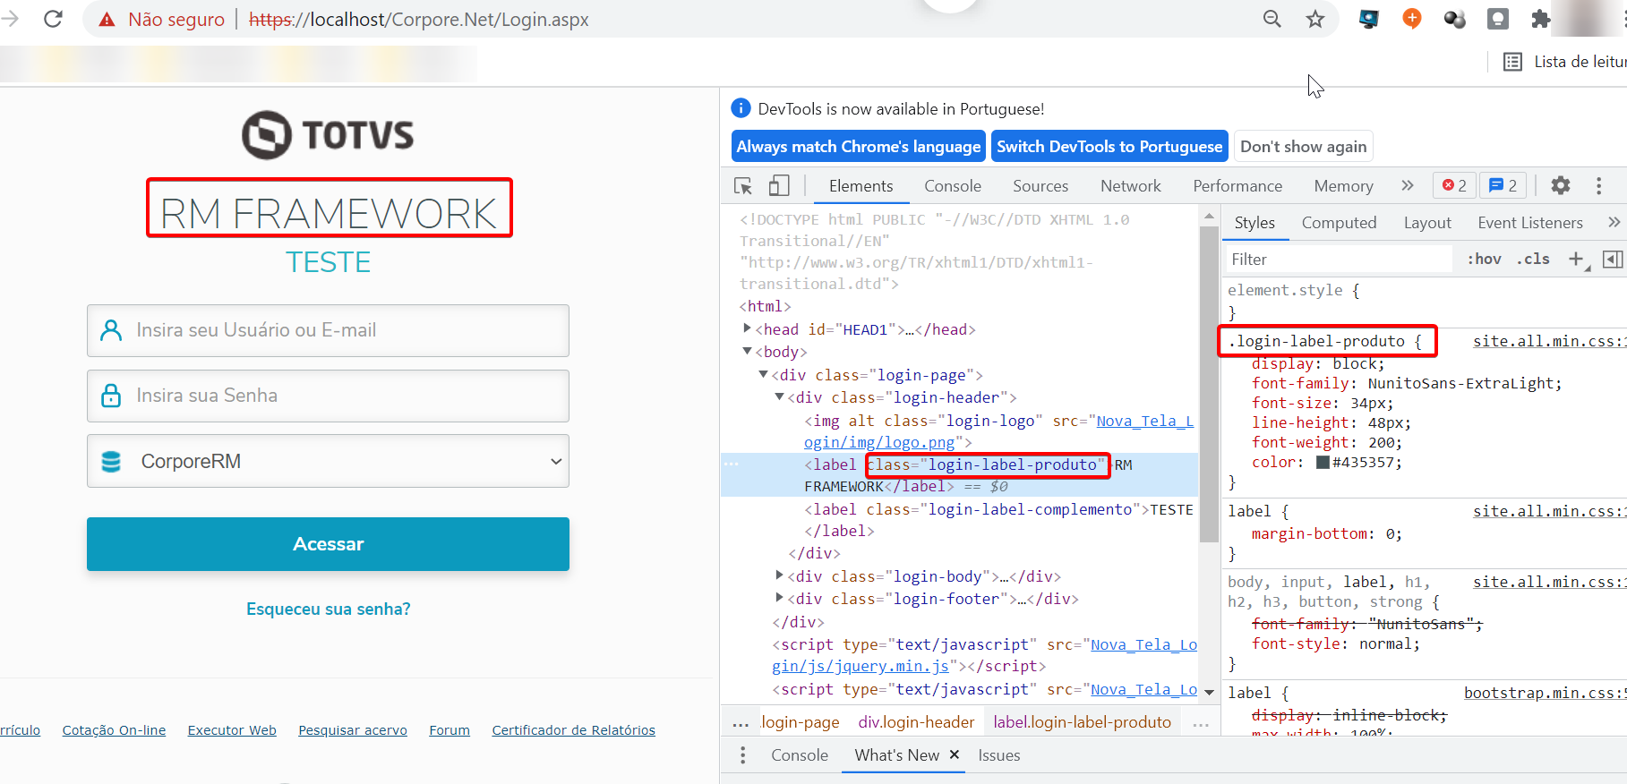Switch to the Elements tab
This screenshot has height=784, width=1627.
(x=861, y=185)
